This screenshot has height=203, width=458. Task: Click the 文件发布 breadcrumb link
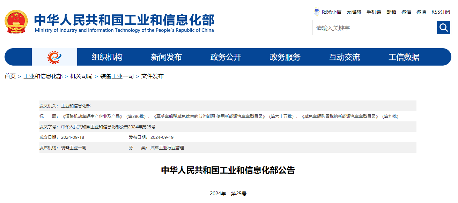(152, 76)
